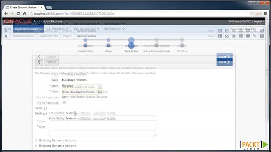Click the Next button
Image resolution: width=271 pixels, height=152 pixels.
click(224, 62)
